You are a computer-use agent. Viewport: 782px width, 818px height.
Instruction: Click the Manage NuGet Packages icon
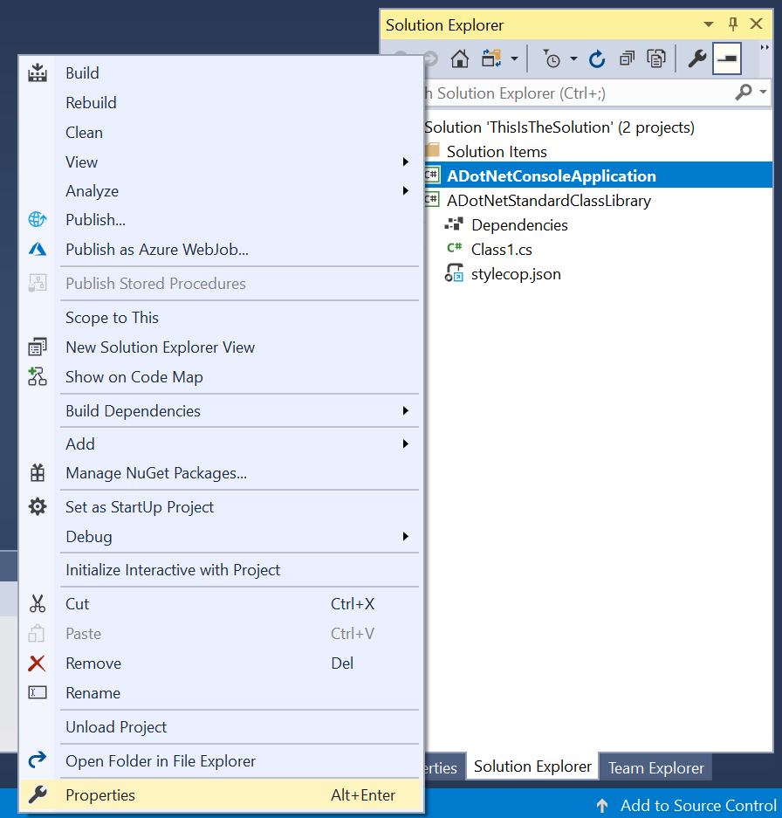click(38, 472)
